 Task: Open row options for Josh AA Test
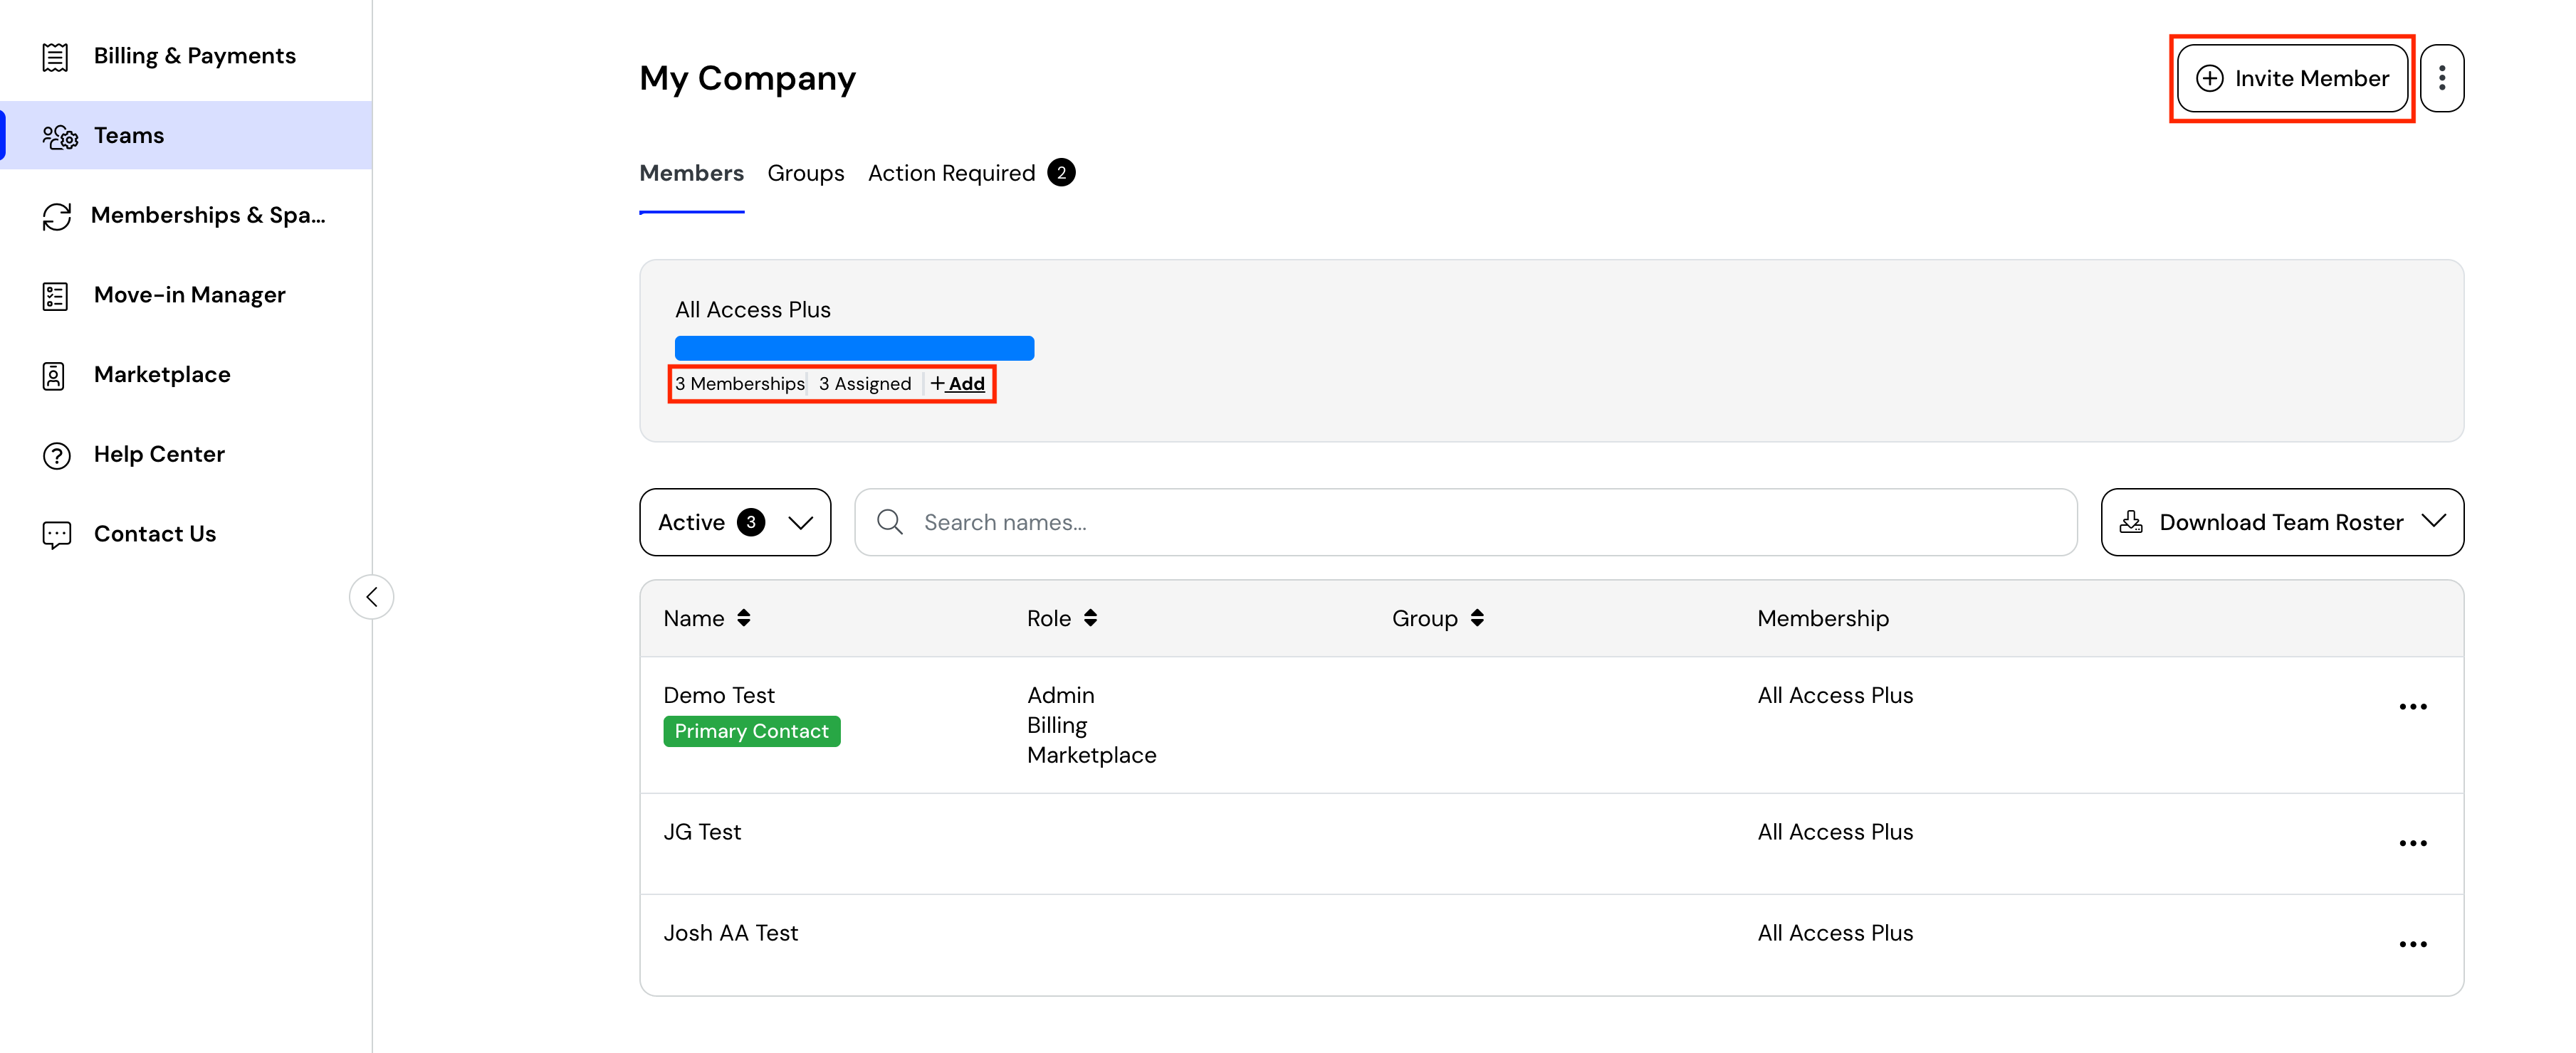click(x=2413, y=944)
